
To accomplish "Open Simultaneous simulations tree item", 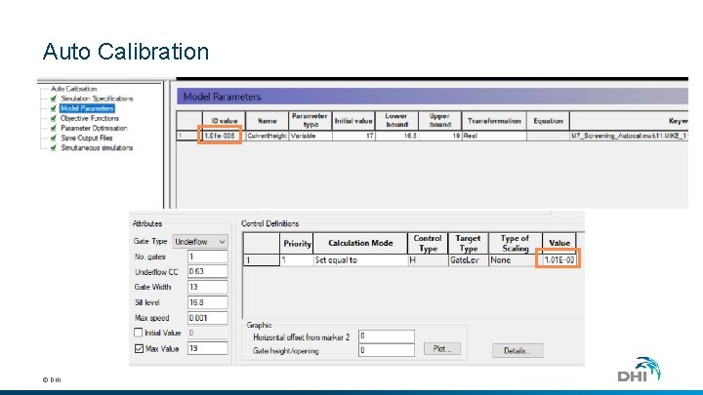I will tap(97, 148).
